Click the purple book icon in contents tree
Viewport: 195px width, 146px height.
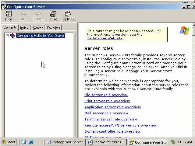pyautogui.click(x=13, y=36)
